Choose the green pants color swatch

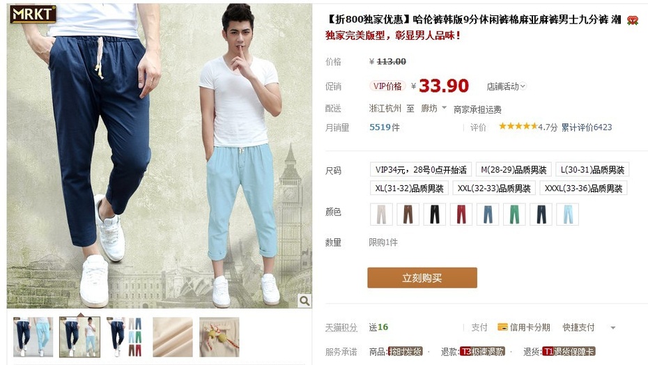click(514, 214)
